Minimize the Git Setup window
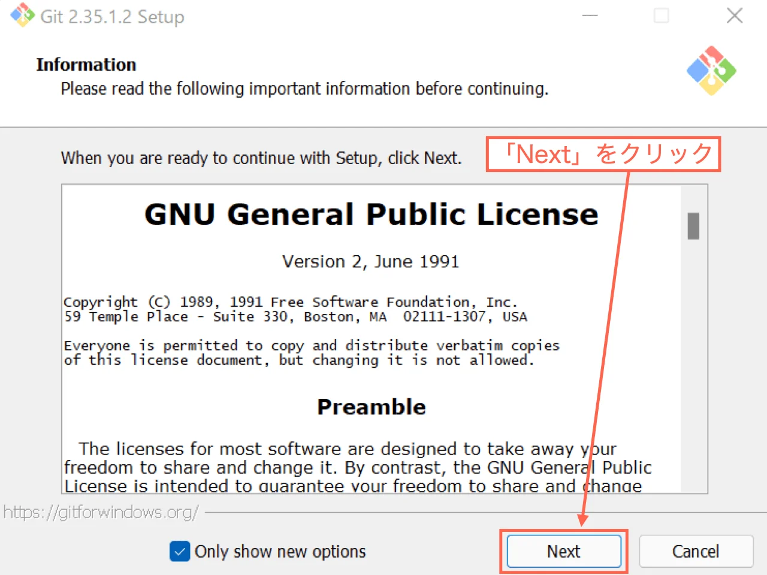767x575 pixels. [x=590, y=16]
